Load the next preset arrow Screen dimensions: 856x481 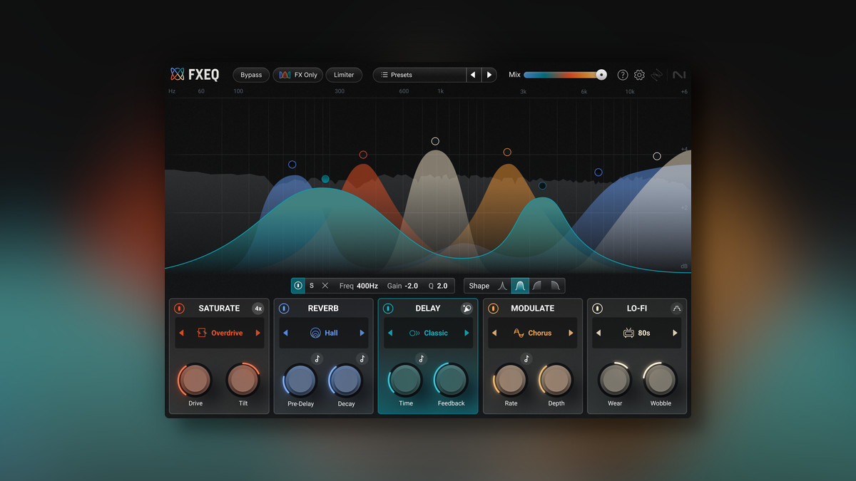coord(489,75)
